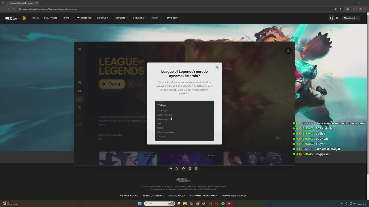Close the server selection dialog
Screen dimensions: 369x207
click(217, 67)
